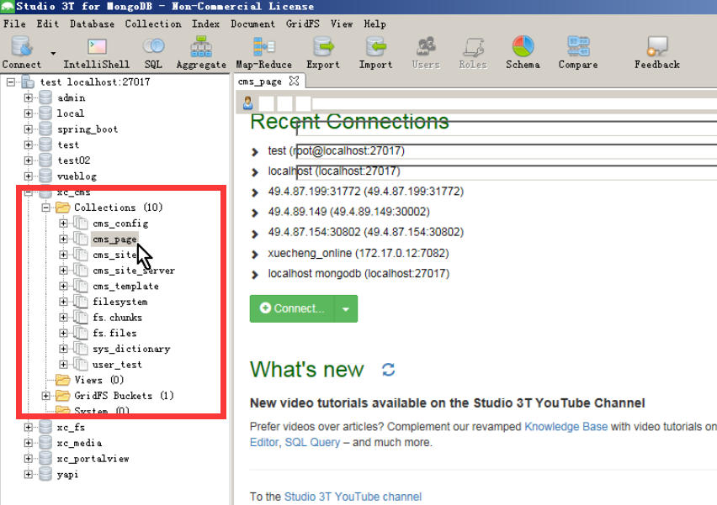Expand recent connection localhost mongodb chevron

tap(255, 275)
